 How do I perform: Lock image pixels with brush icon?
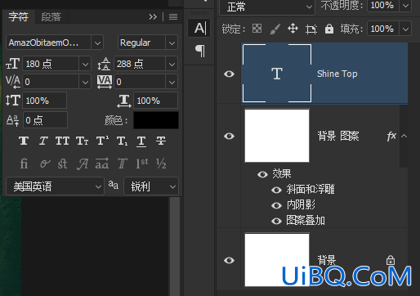pos(275,29)
